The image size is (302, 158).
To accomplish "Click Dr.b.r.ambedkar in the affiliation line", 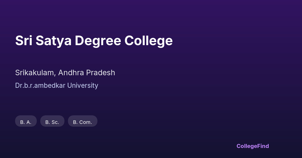I will pos(41,86).
